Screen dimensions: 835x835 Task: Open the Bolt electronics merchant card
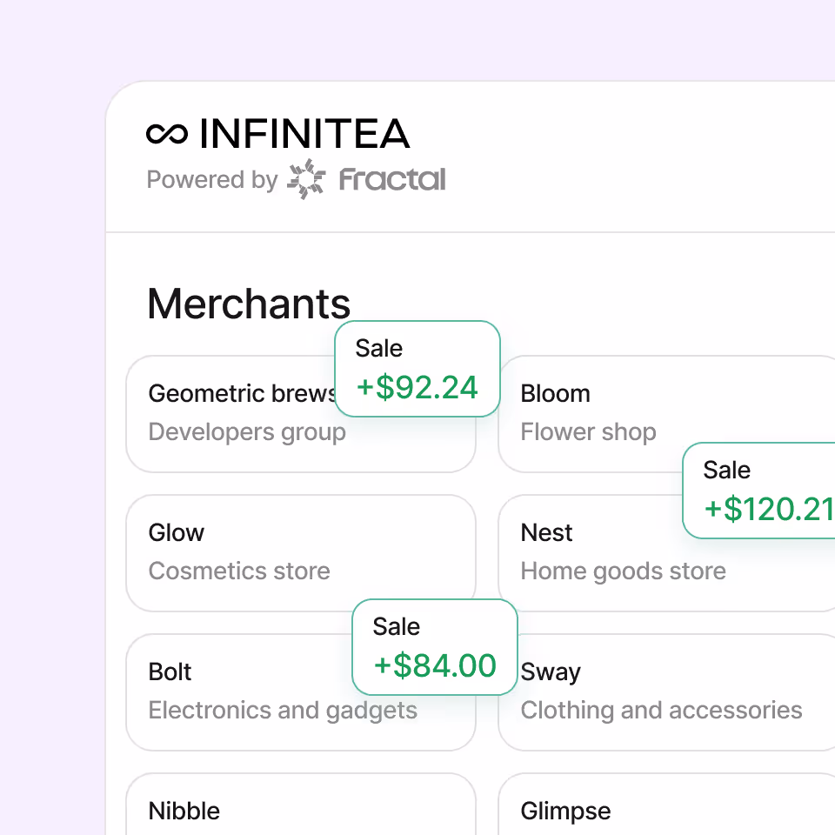pos(244,691)
